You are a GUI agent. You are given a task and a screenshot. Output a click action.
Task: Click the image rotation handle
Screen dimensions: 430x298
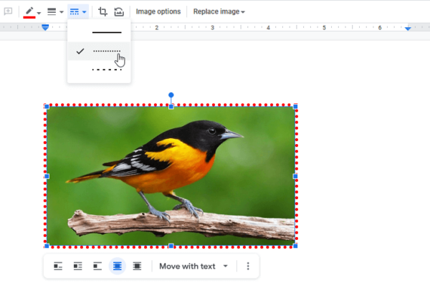tap(171, 95)
